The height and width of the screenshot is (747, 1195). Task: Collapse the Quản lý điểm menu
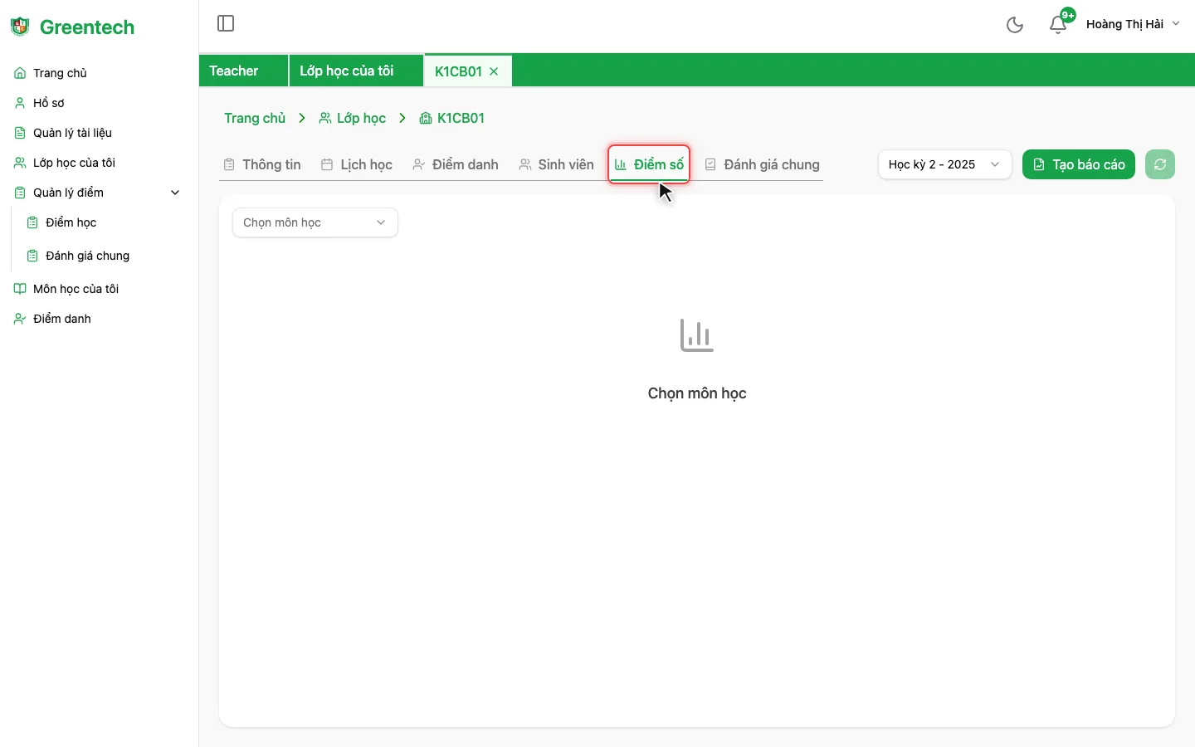pos(175,193)
